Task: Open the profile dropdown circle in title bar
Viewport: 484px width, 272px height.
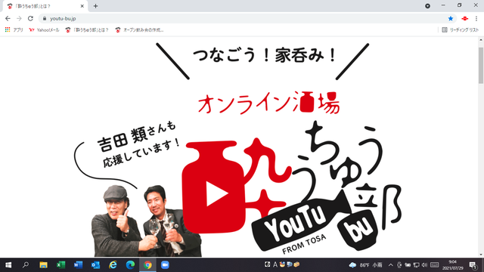Action: (x=427, y=6)
